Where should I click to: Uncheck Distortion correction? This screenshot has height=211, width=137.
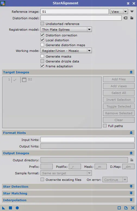42,35
